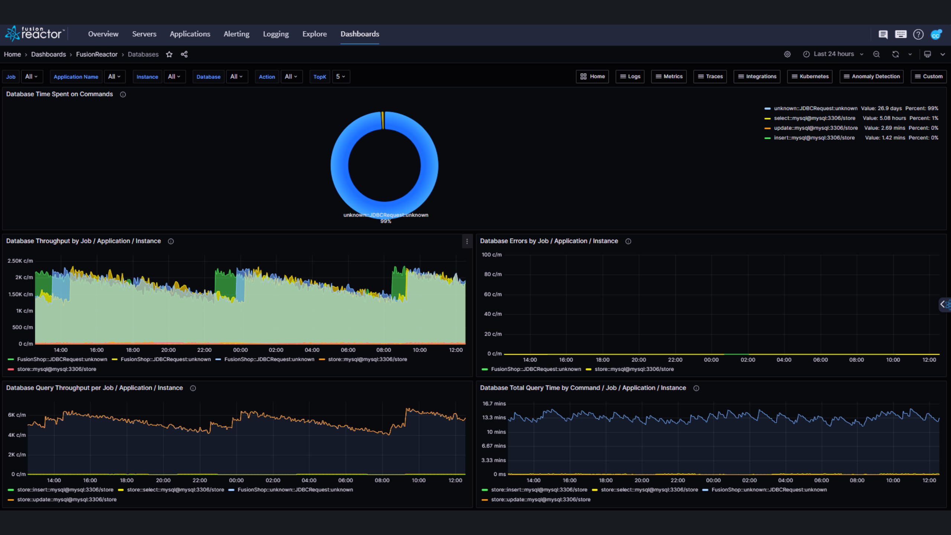Open the Explore menu

click(x=314, y=34)
